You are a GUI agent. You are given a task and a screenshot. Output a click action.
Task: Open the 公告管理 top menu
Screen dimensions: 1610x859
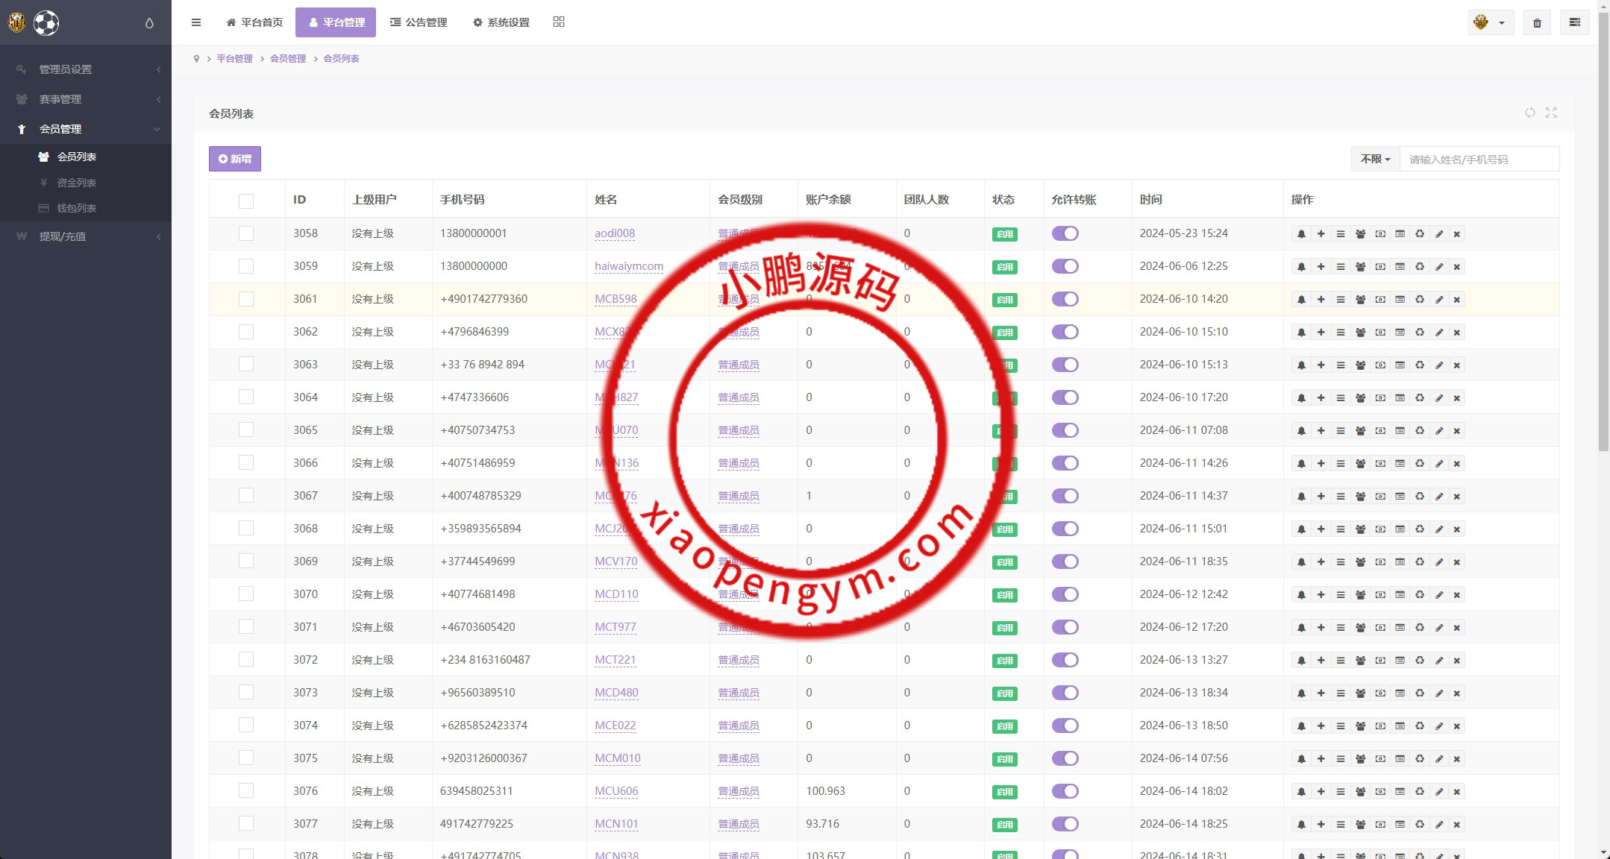419,22
